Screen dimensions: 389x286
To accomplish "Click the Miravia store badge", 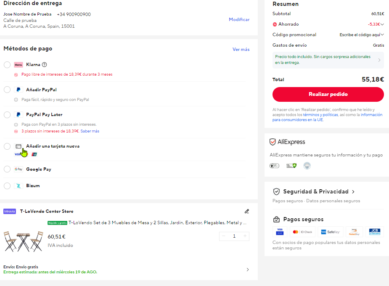I will pos(10,211).
